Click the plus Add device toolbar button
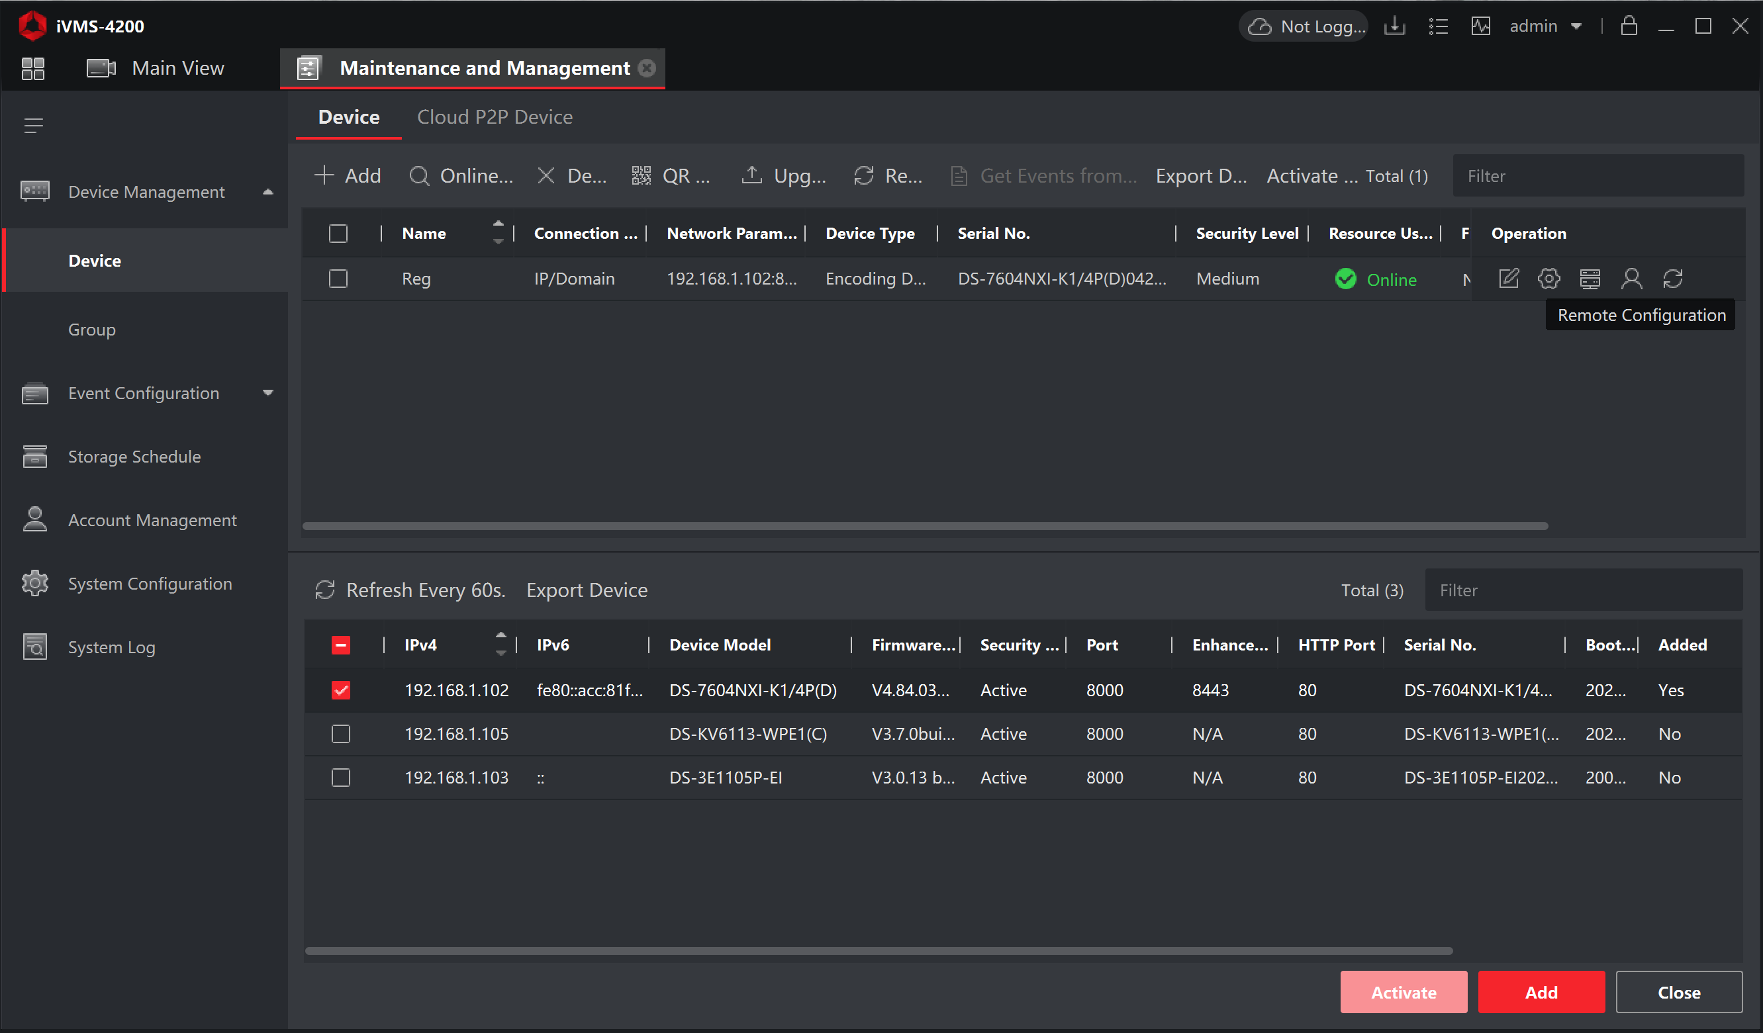This screenshot has height=1033, width=1763. (x=348, y=175)
